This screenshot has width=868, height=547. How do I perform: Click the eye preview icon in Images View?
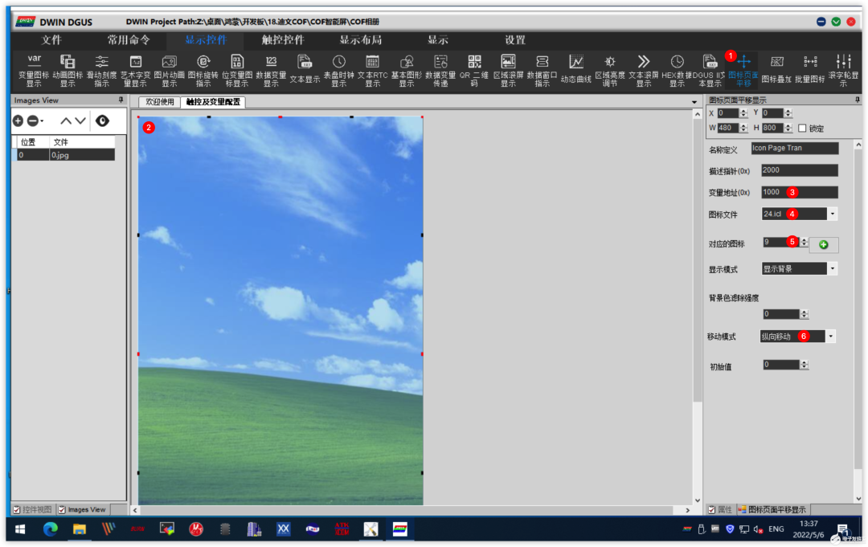pos(102,120)
